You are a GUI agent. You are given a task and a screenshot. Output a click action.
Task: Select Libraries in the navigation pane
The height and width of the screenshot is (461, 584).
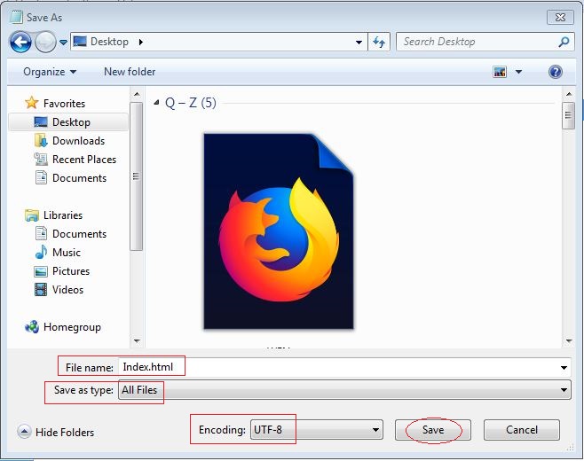63,215
